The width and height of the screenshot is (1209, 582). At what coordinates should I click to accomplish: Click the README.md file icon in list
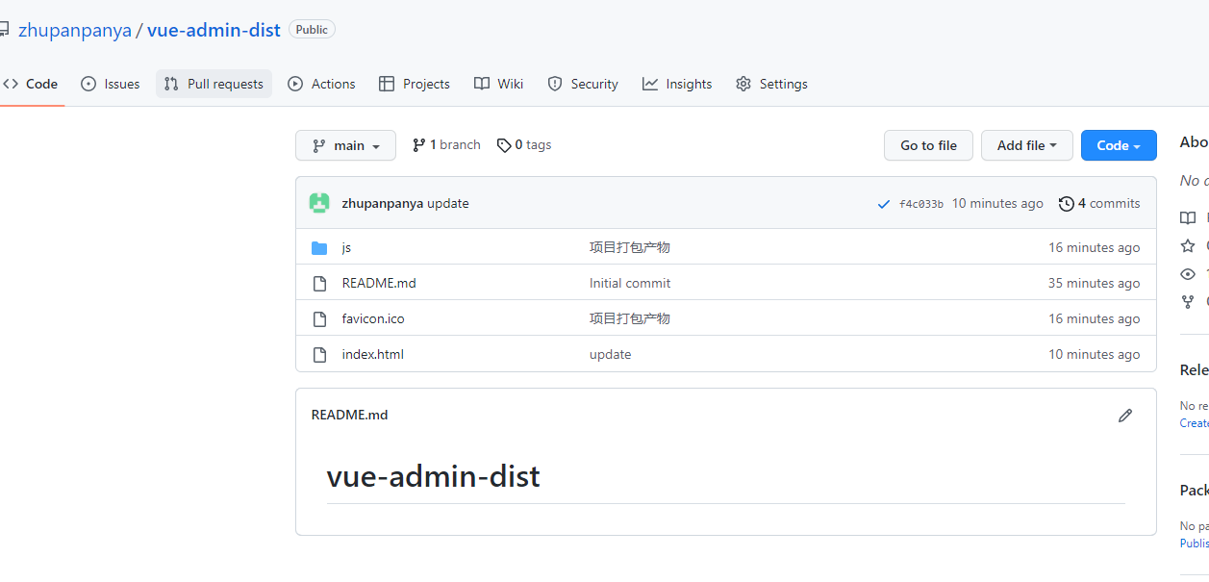(320, 284)
